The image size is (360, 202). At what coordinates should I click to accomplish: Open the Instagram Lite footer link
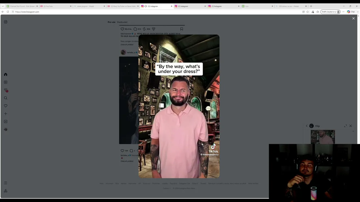[x=184, y=183]
